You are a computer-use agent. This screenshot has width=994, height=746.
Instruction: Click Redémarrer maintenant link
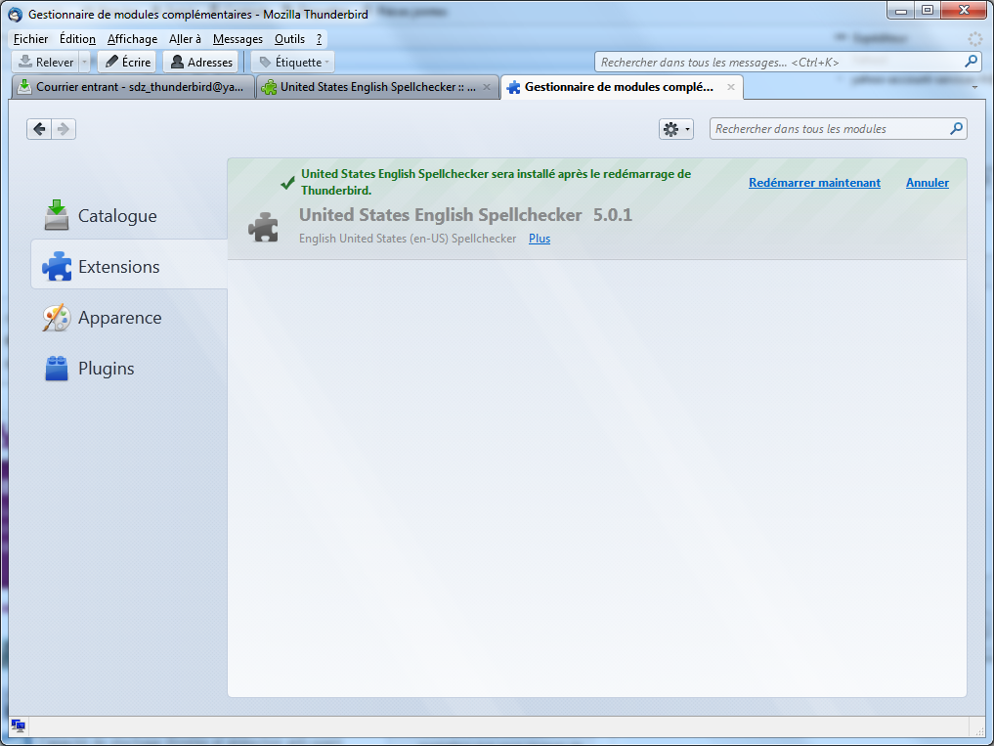point(814,183)
